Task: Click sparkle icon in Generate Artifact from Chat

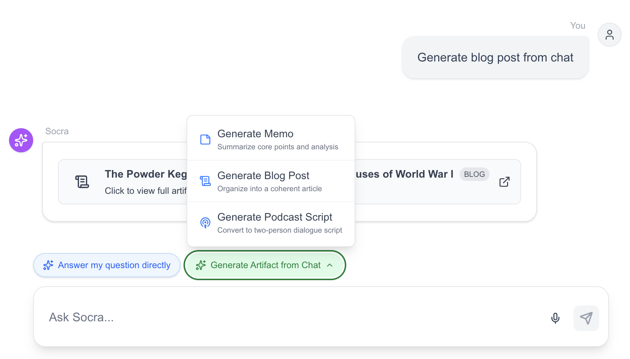Action: pos(201,265)
